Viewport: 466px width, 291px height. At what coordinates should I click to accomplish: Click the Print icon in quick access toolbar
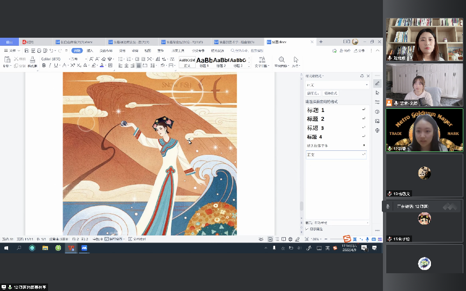tap(39, 51)
